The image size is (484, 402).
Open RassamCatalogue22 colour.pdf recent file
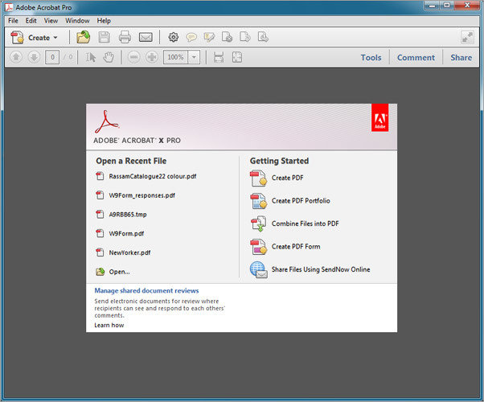coord(153,176)
